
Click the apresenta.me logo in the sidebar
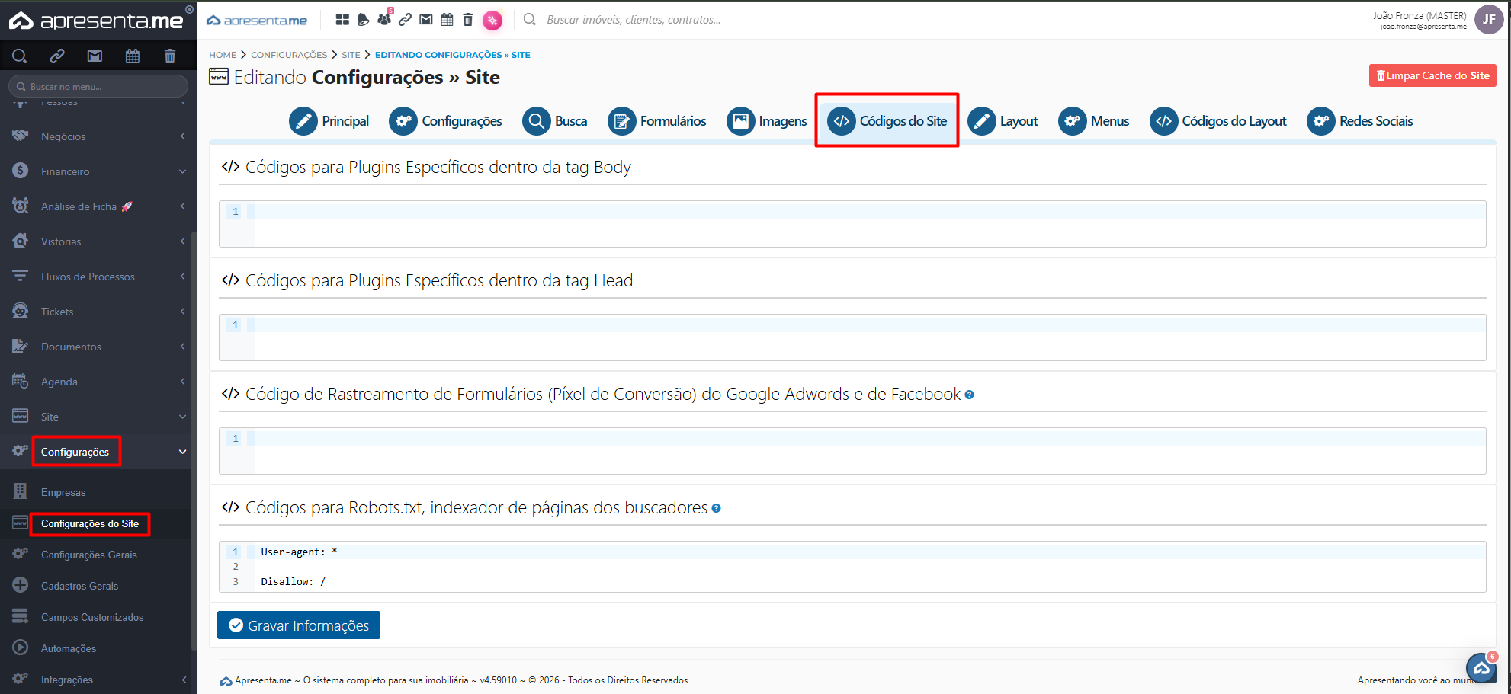95,21
